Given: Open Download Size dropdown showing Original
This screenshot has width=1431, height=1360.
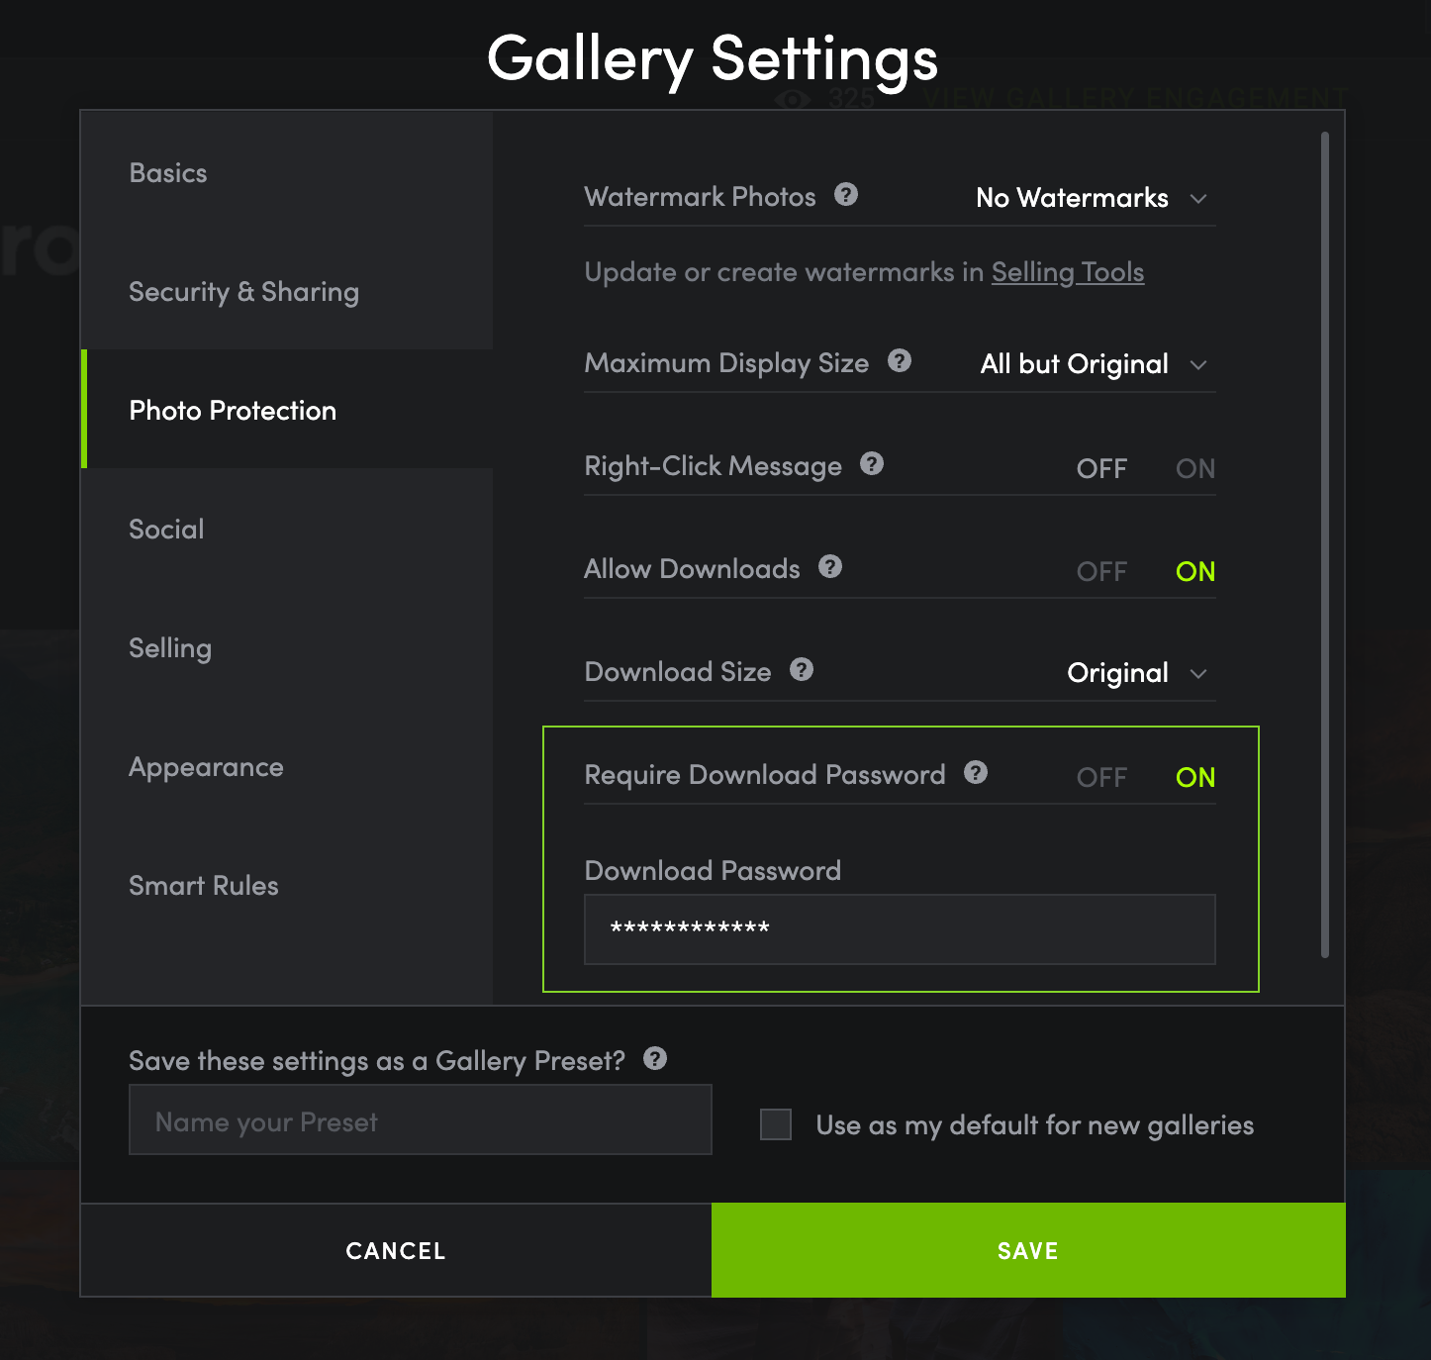Looking at the screenshot, I should click(1136, 673).
